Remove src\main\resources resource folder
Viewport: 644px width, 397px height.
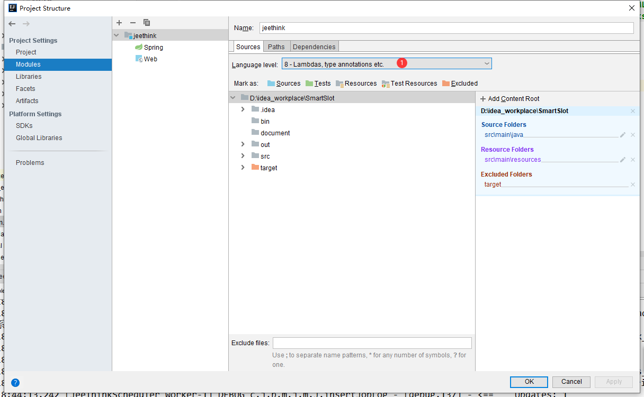632,160
